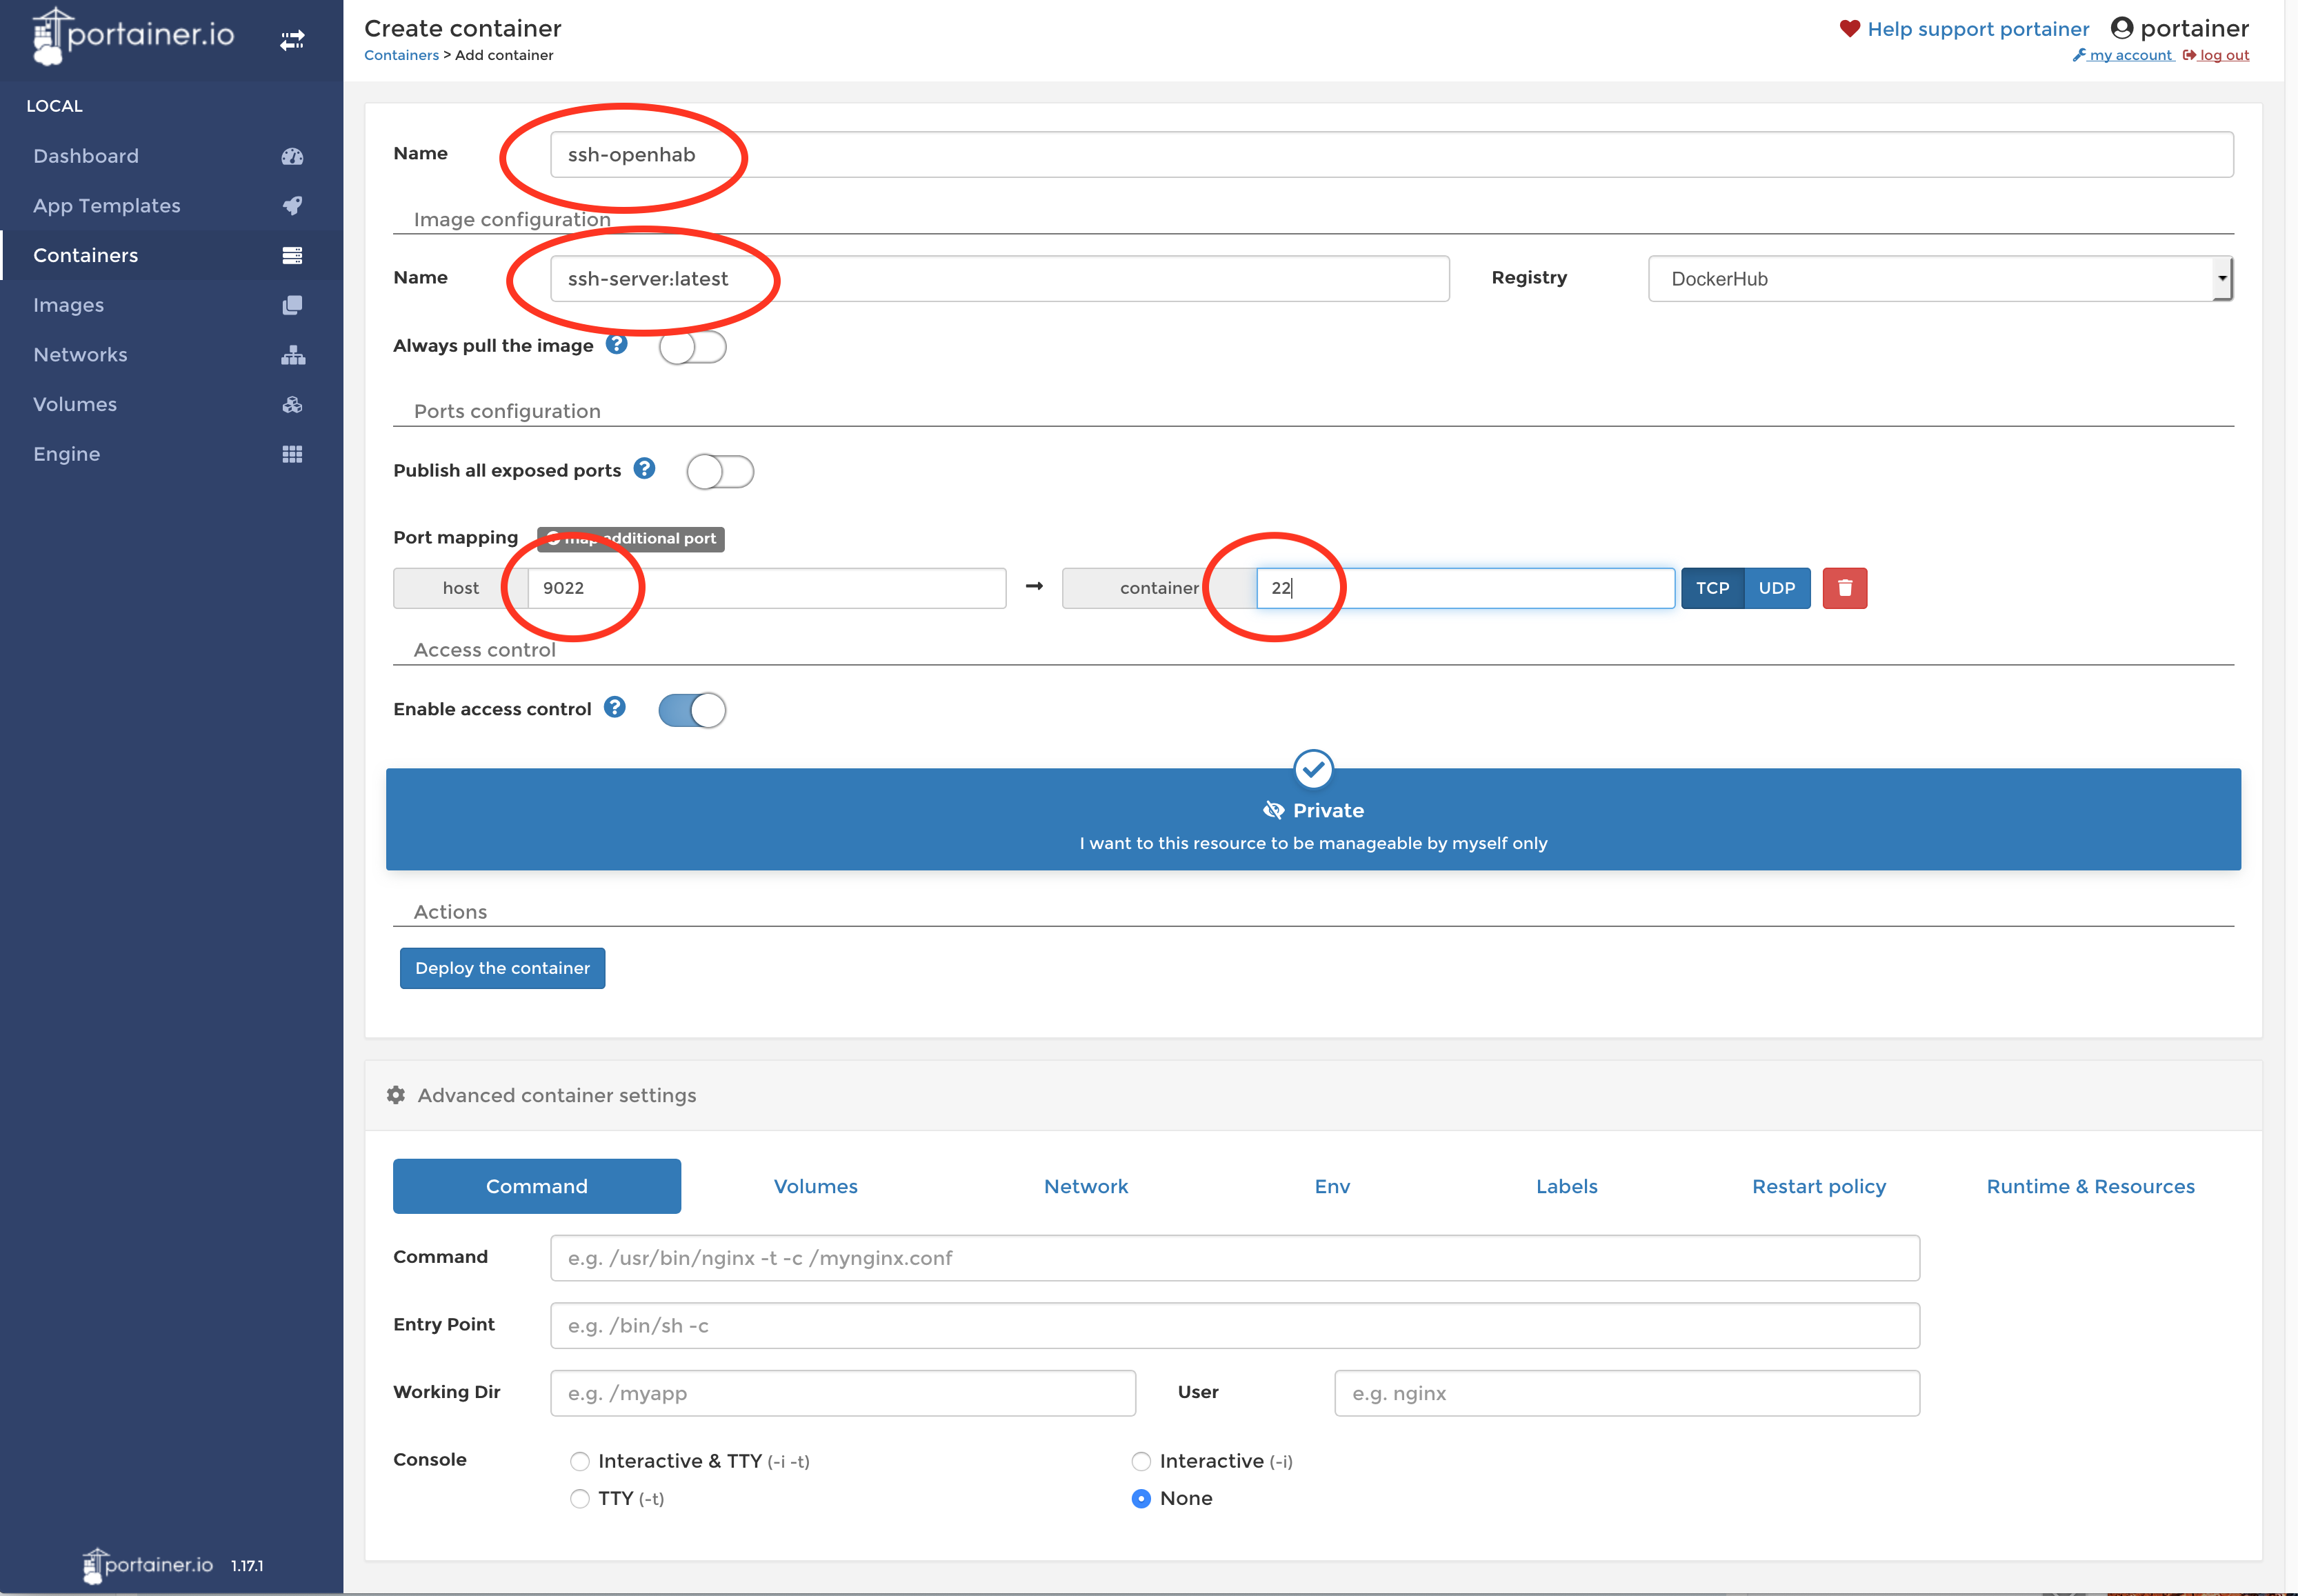The image size is (2298, 1596).
Task: Toggle Always pull the image switch
Action: (692, 347)
